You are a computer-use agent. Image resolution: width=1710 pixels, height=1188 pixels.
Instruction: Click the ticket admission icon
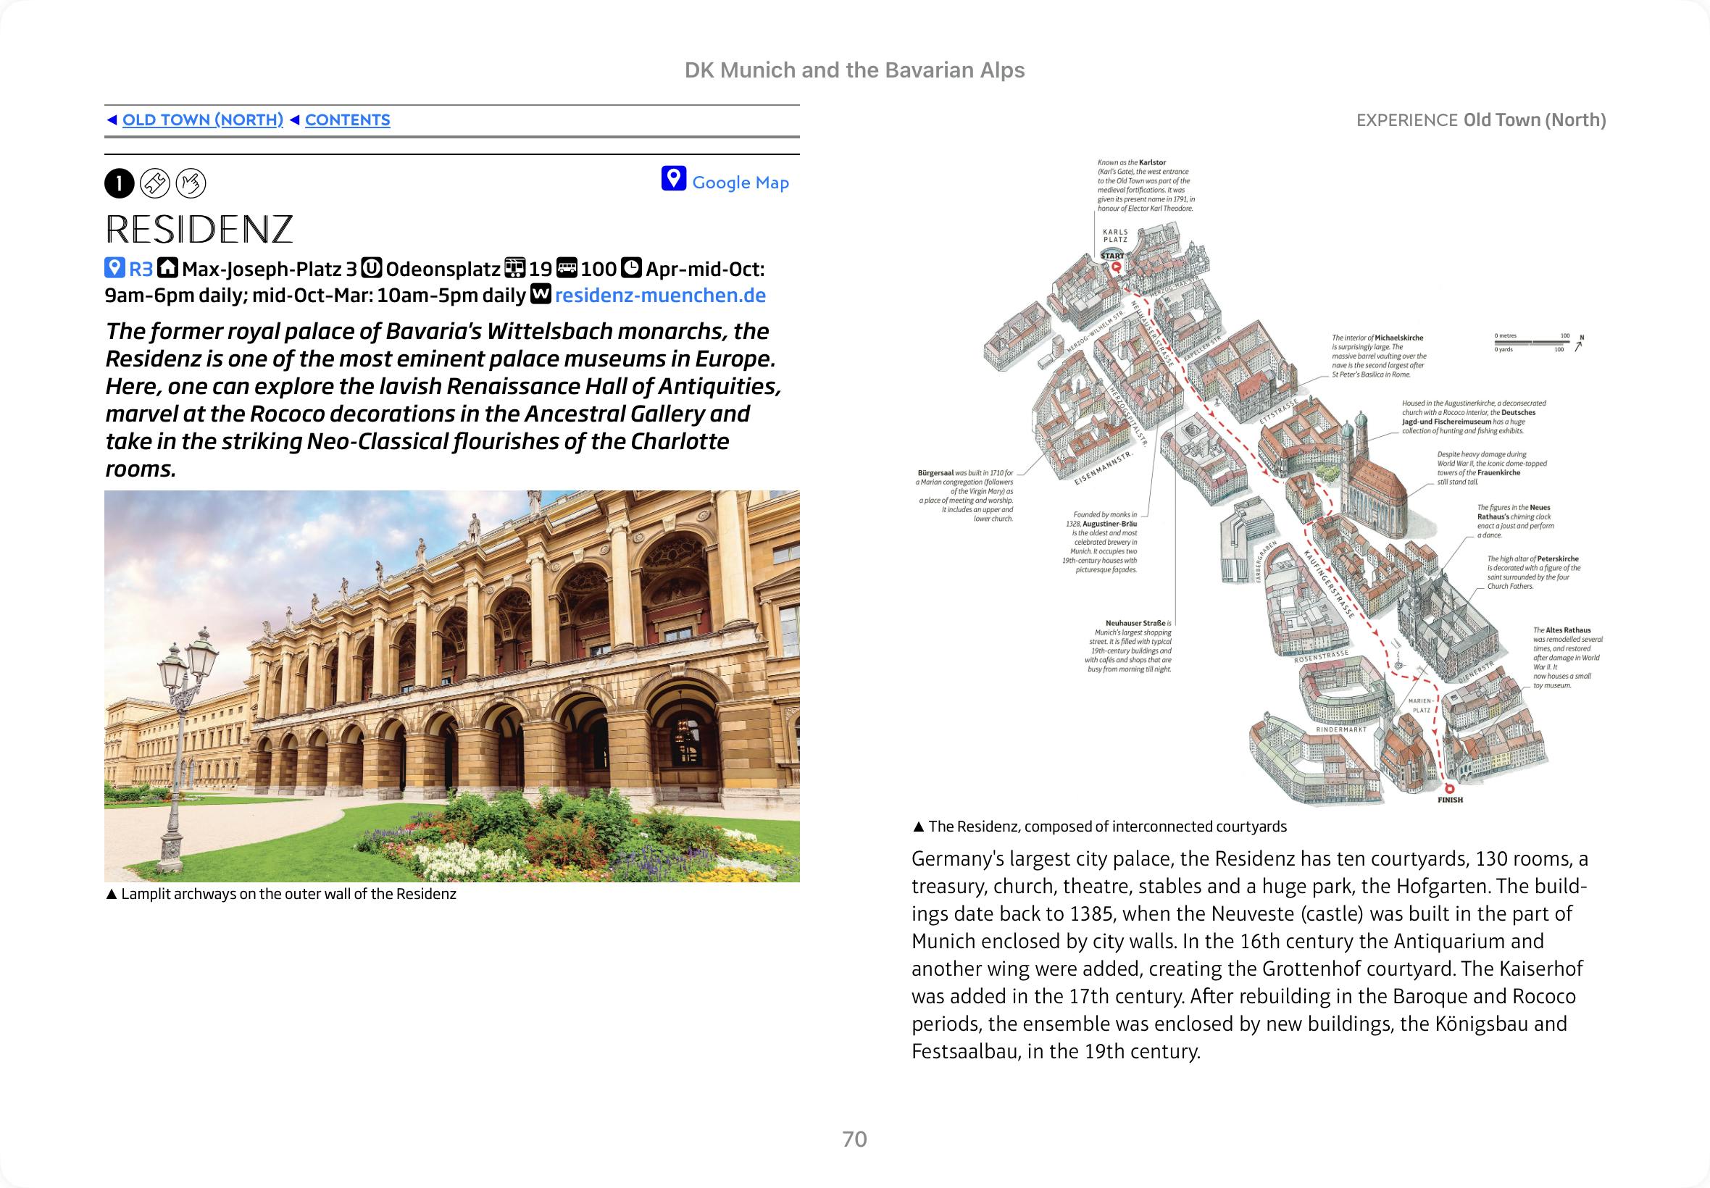155,184
